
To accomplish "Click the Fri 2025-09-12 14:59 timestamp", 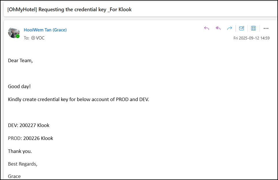I will click(251, 38).
